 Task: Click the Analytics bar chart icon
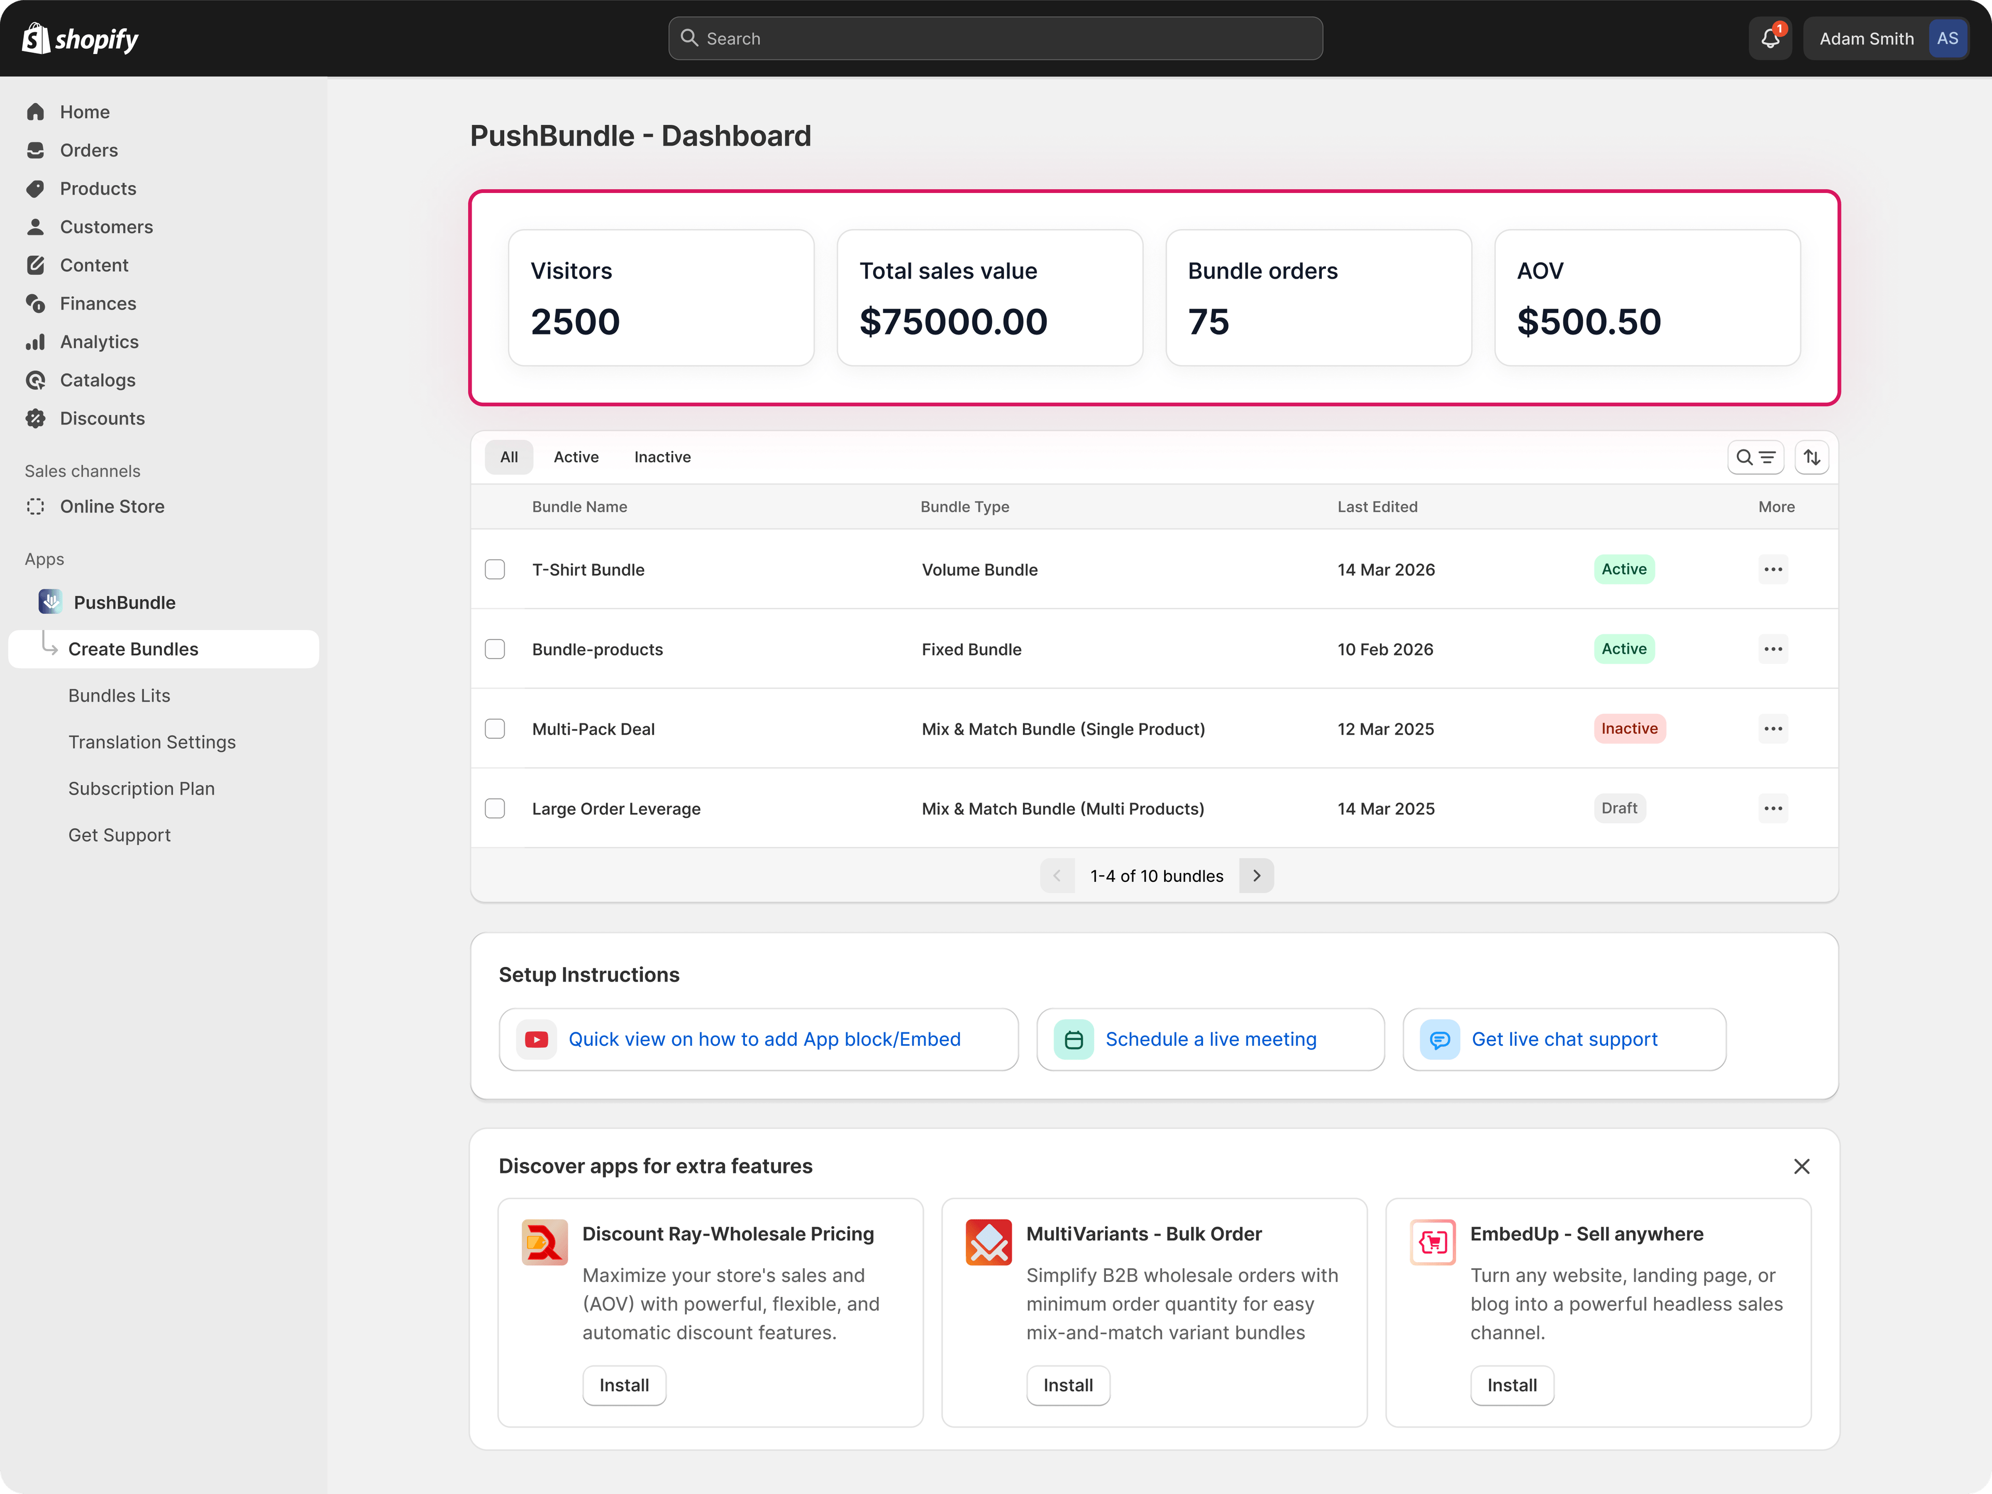coord(36,341)
